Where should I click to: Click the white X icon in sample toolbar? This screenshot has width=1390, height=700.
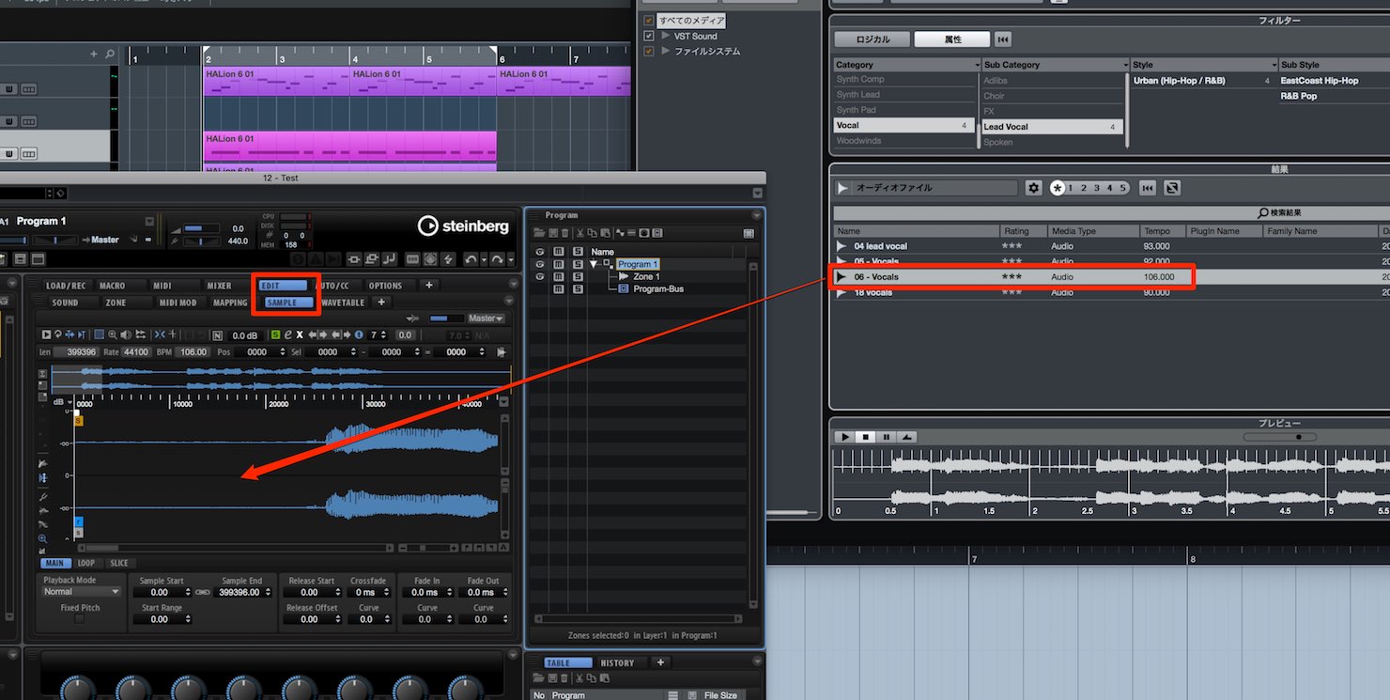300,334
